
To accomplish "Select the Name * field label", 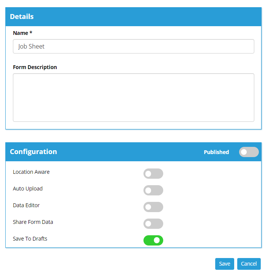I will click(x=23, y=33).
